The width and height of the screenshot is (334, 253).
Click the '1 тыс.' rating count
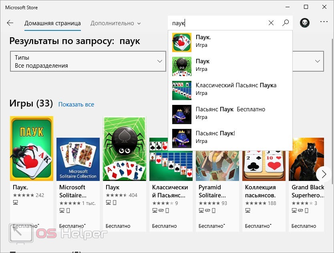(89, 203)
